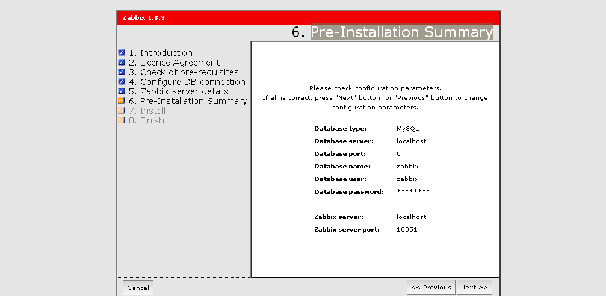Viewport: 606px width, 296px height.
Task: Select step '2. Licence Agreement'
Action: (x=175, y=63)
